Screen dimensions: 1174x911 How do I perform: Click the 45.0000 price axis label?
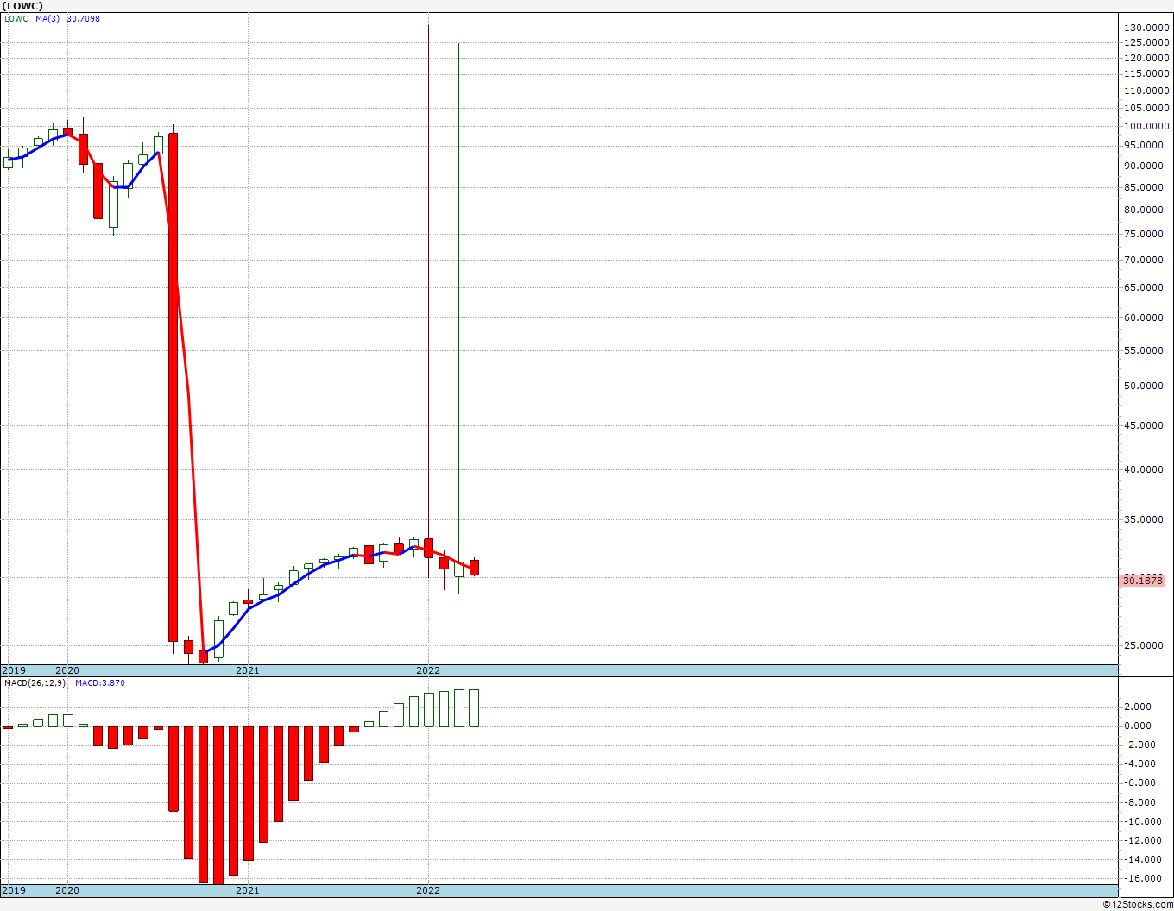point(1145,425)
